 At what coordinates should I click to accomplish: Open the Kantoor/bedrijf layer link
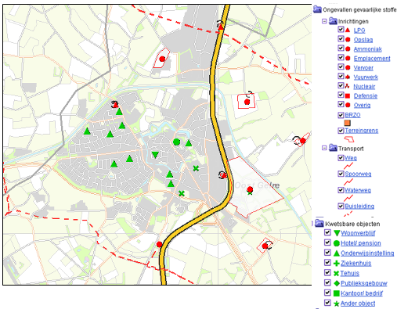pyautogui.click(x=362, y=293)
